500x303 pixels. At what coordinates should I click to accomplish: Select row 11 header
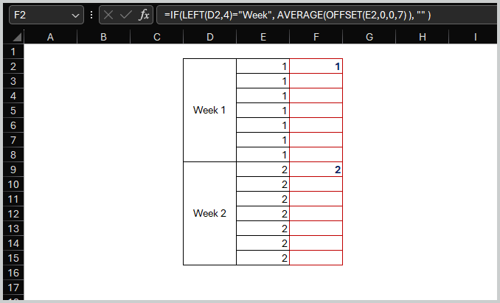click(x=13, y=199)
